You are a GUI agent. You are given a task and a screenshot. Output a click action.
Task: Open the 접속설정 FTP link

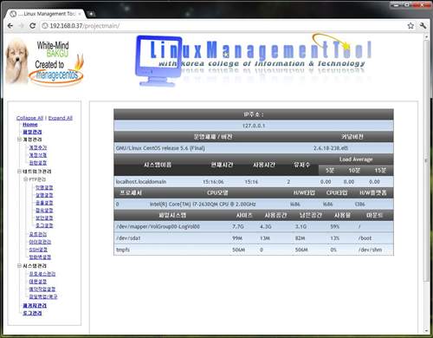click(x=44, y=211)
